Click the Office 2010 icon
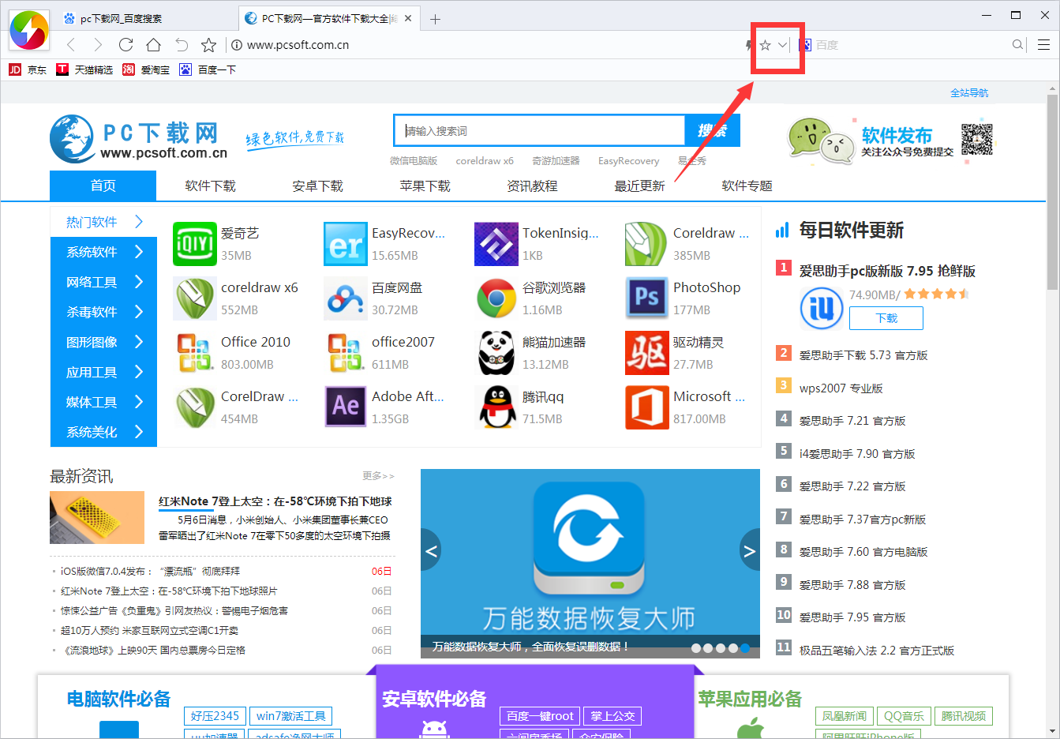 (x=194, y=353)
